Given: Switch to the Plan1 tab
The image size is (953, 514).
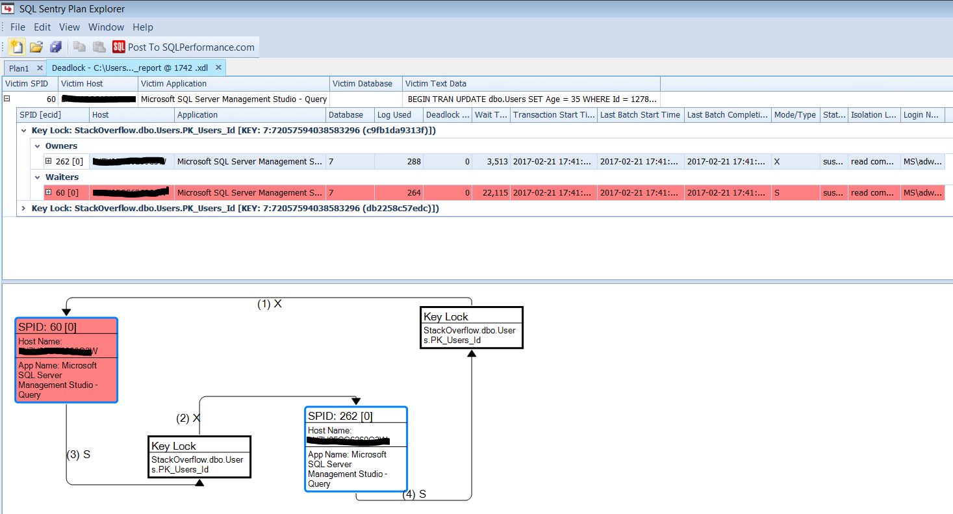Looking at the screenshot, I should tap(19, 68).
